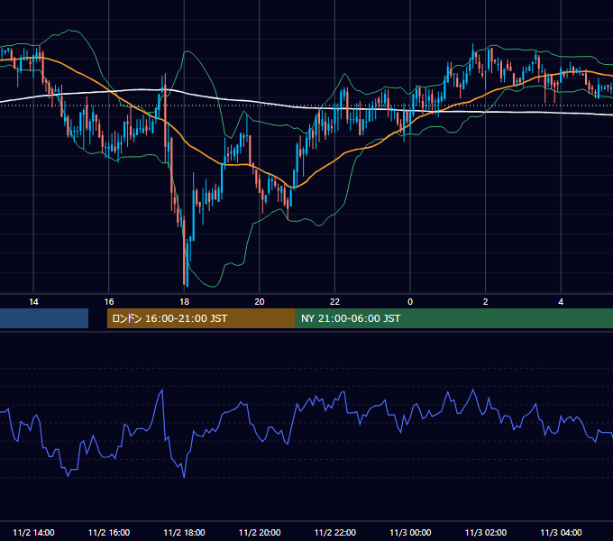Click the 4 hour label on price chart axis
Screen dimensions: 613x541
(x=561, y=302)
